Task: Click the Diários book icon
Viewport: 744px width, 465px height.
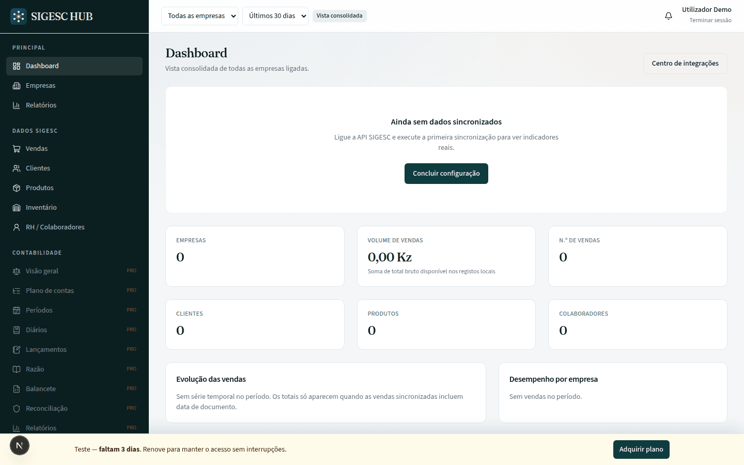Action: tap(17, 330)
